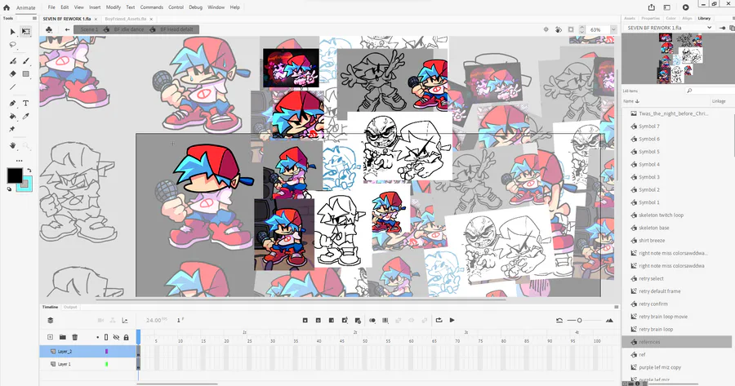
Task: Swap stroke and fill colors
Action: (x=29, y=171)
